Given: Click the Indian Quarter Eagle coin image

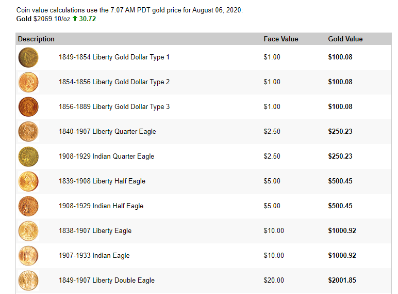Looking at the screenshot, I should click(28, 157).
